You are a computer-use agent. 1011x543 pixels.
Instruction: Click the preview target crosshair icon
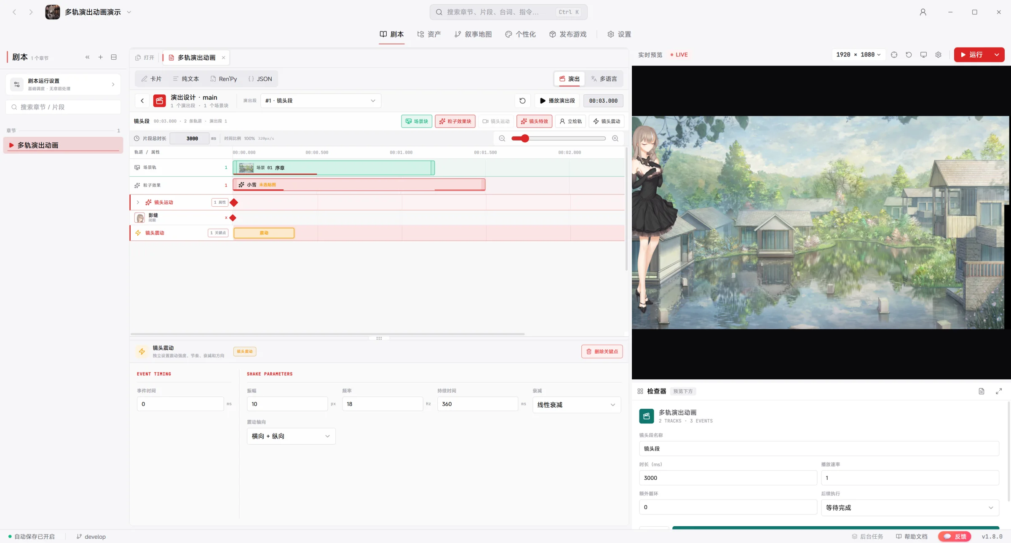pos(894,55)
